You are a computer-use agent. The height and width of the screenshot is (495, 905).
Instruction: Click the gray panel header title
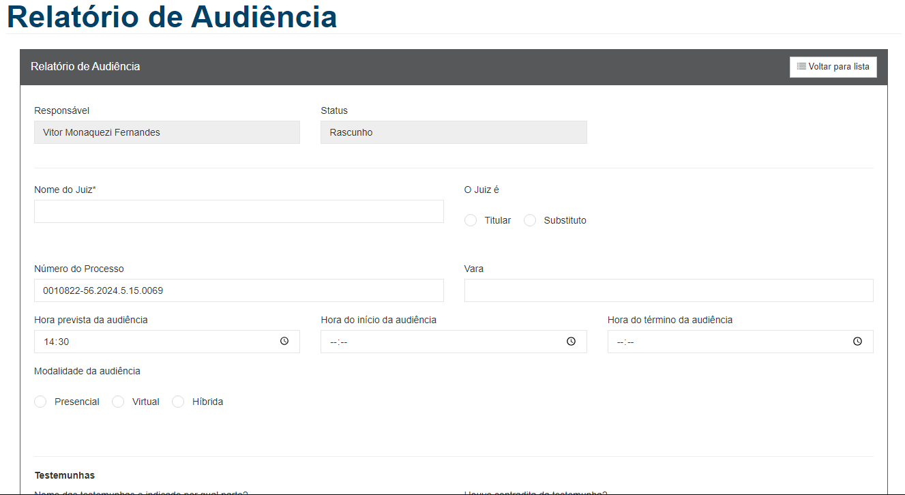(x=85, y=67)
